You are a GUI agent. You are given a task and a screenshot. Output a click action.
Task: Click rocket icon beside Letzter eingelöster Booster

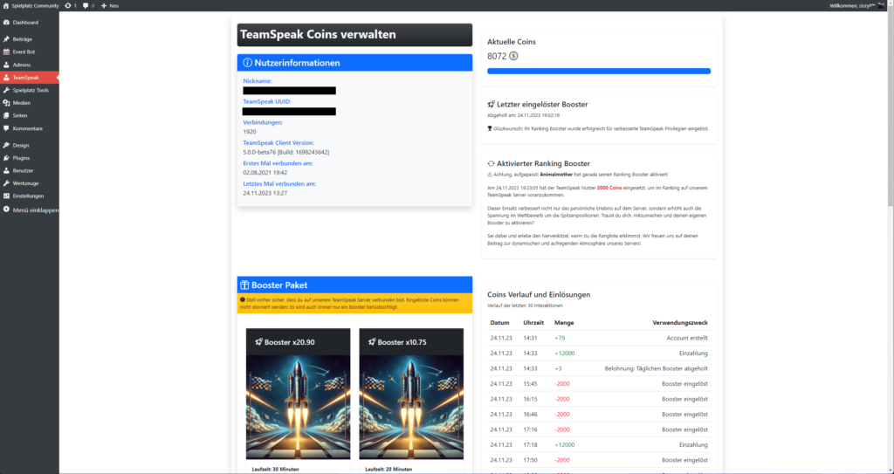point(491,105)
